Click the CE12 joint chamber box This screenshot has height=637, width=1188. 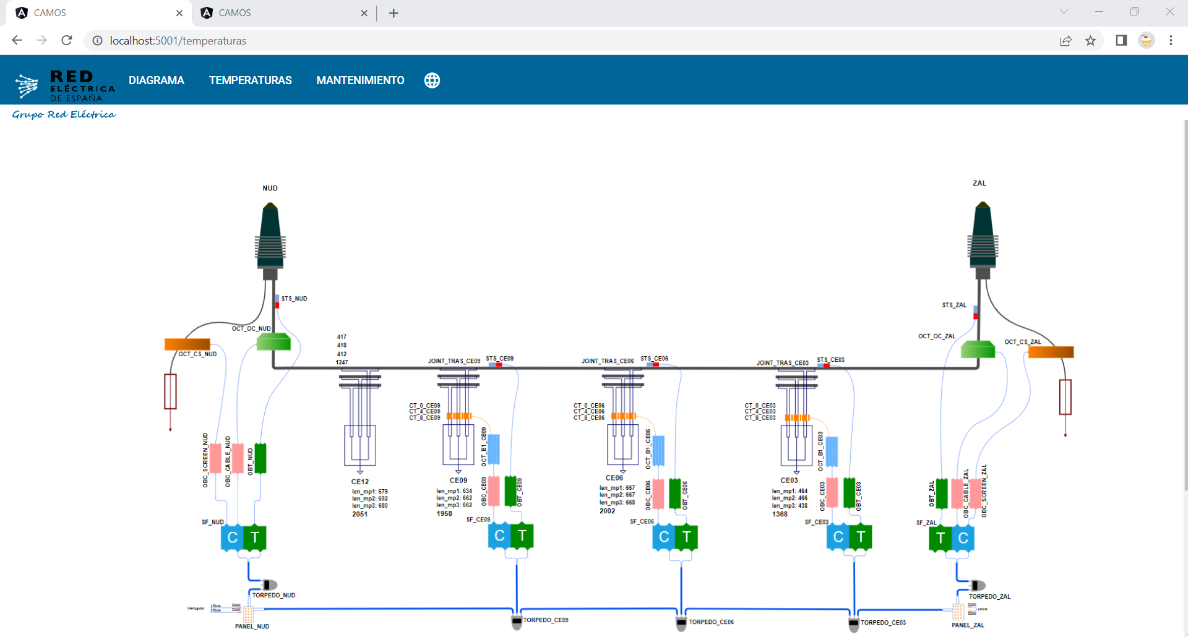click(360, 445)
